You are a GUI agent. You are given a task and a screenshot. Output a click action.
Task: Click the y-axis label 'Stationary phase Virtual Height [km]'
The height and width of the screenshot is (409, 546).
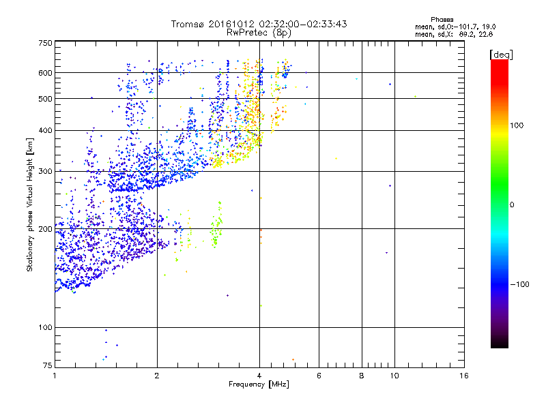(30, 204)
